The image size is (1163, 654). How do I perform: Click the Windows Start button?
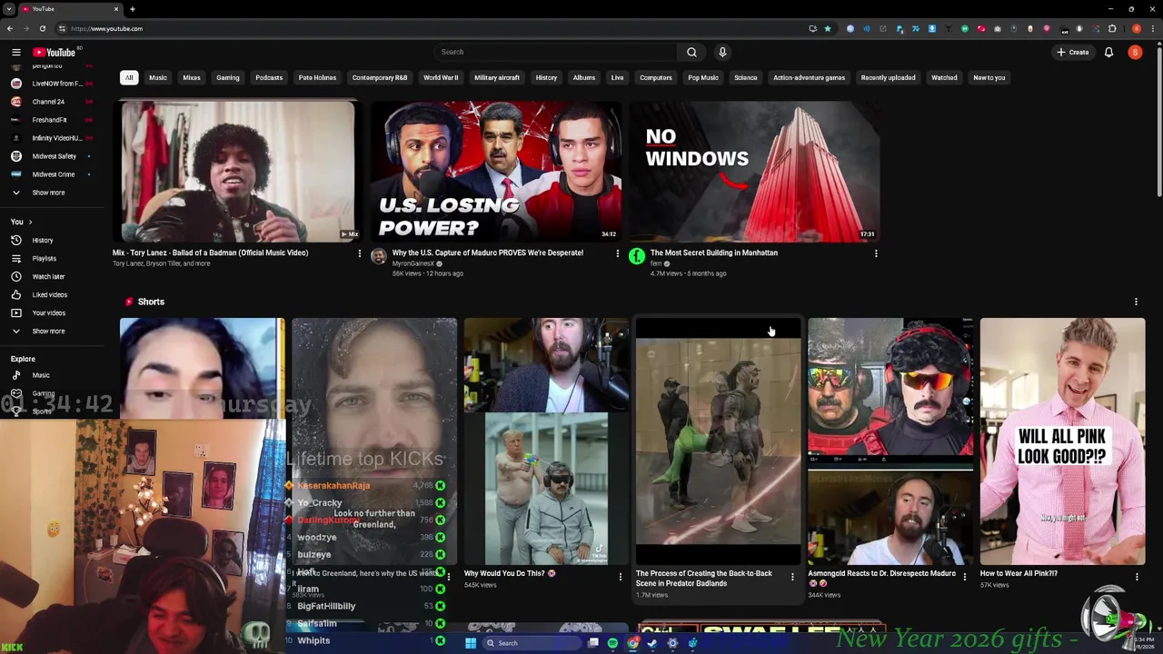pyautogui.click(x=471, y=643)
